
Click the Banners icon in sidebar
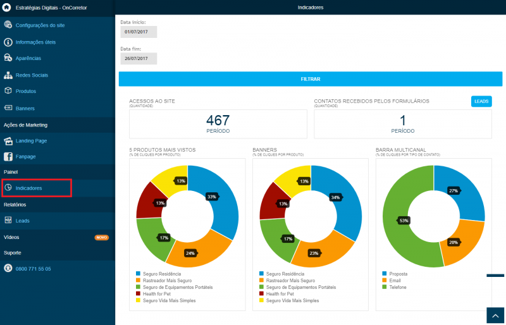8,107
